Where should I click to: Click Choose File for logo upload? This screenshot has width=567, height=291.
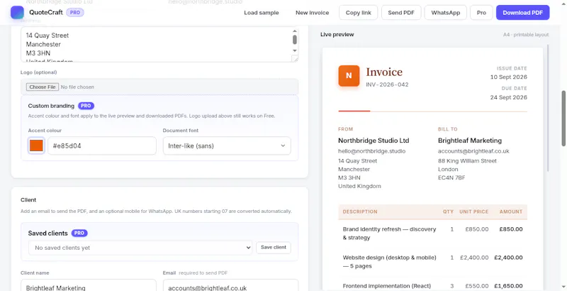(x=43, y=87)
